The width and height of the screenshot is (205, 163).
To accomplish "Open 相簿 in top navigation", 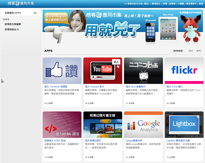I will point(165,4).
